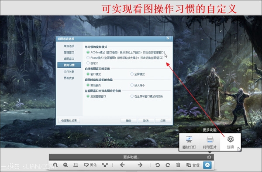Screen dimensions: 262x172
Task: Set mouse wheel to 放大缩小
Action: (132, 85)
